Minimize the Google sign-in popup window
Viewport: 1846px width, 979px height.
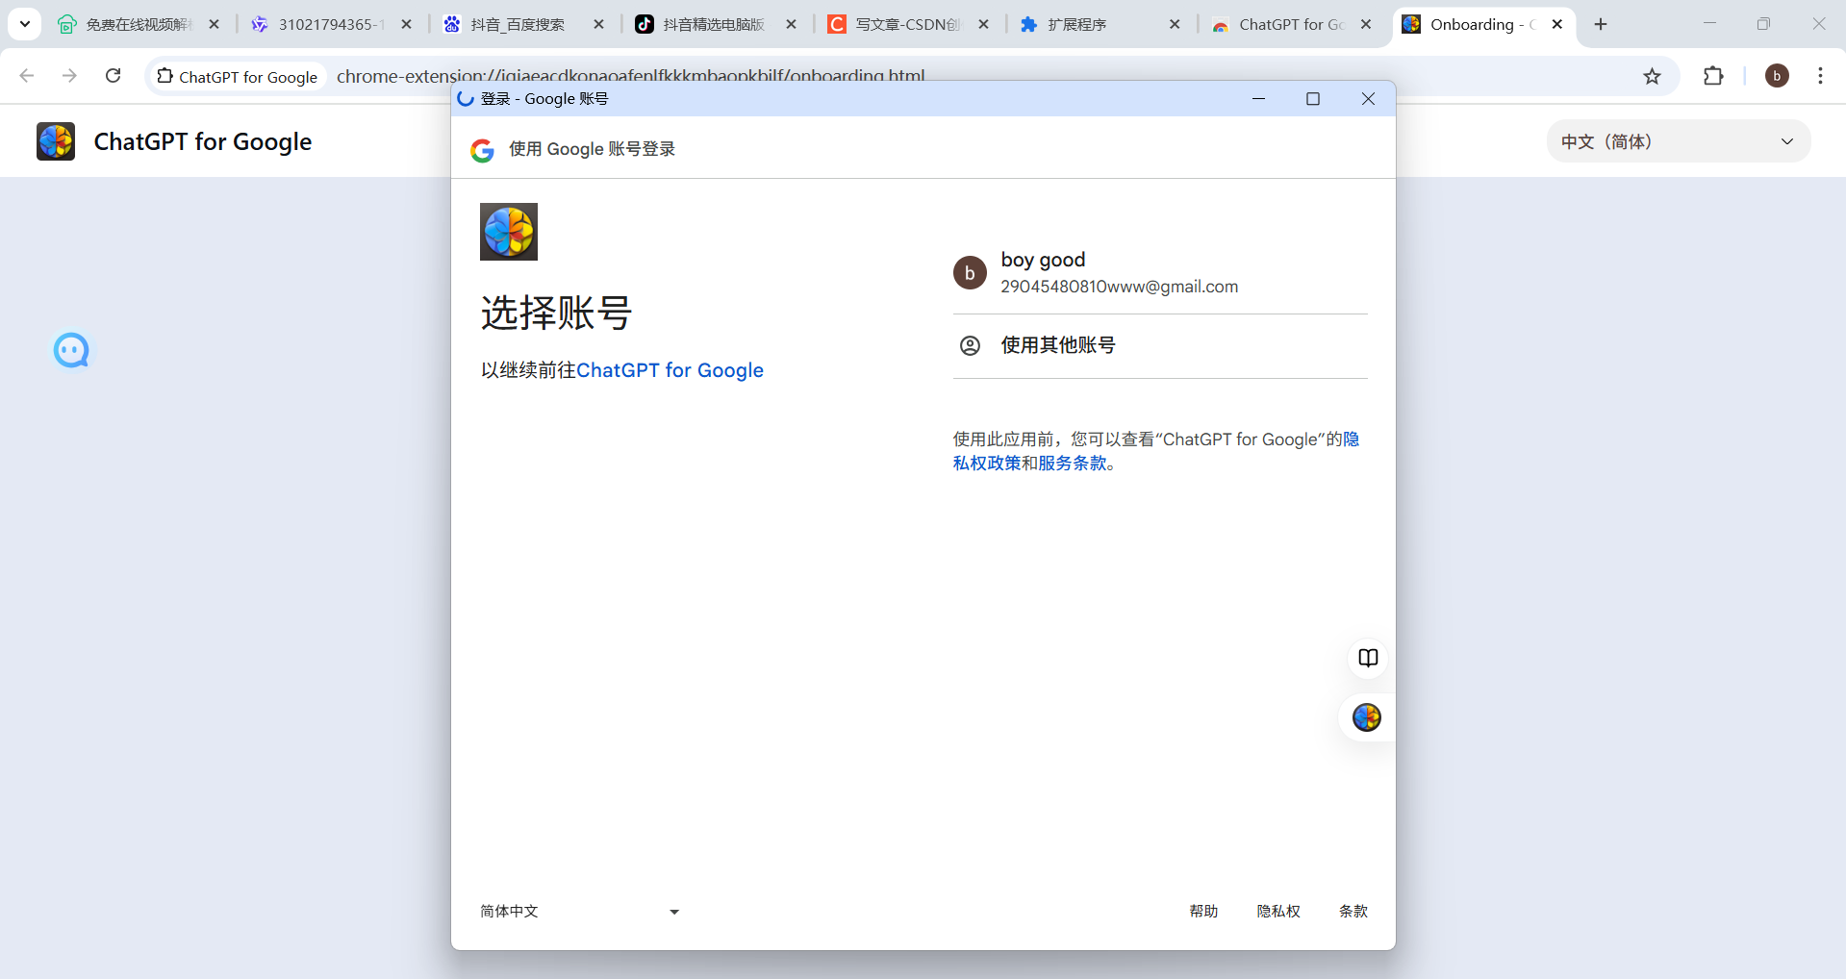(1258, 99)
